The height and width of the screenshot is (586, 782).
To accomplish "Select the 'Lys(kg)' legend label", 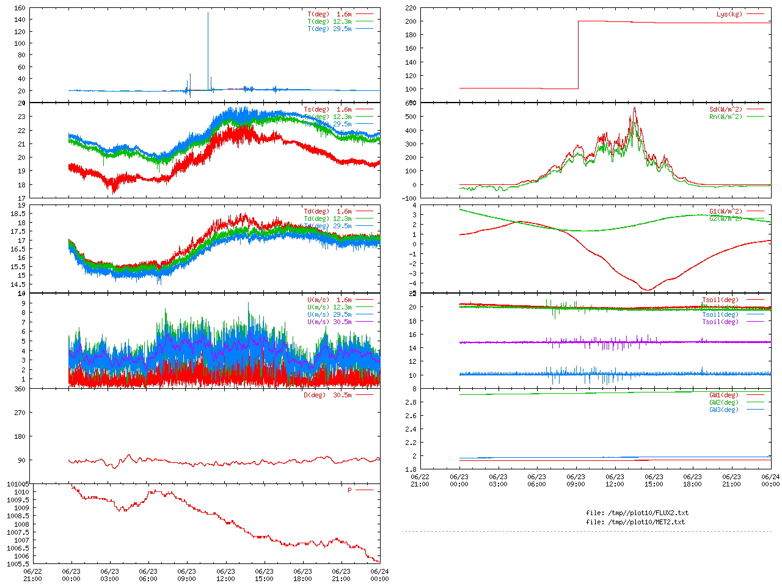I will tap(729, 14).
